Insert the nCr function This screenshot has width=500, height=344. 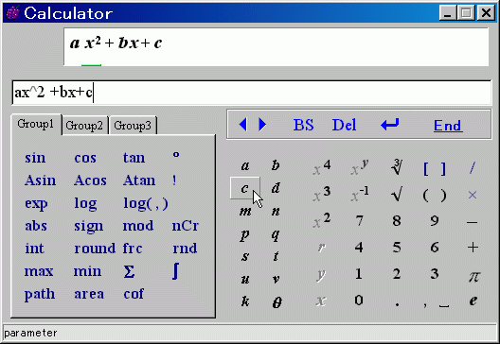click(x=186, y=226)
